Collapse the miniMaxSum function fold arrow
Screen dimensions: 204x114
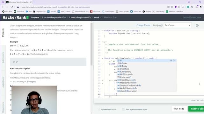coord(103,58)
